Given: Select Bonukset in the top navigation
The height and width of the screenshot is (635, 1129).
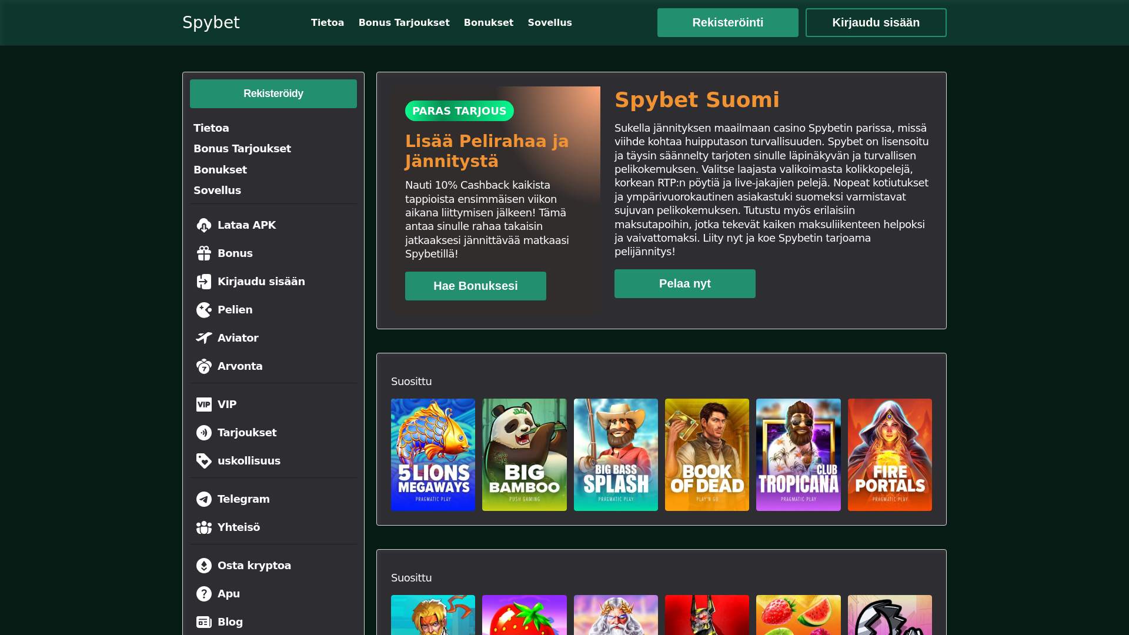Looking at the screenshot, I should [x=489, y=22].
